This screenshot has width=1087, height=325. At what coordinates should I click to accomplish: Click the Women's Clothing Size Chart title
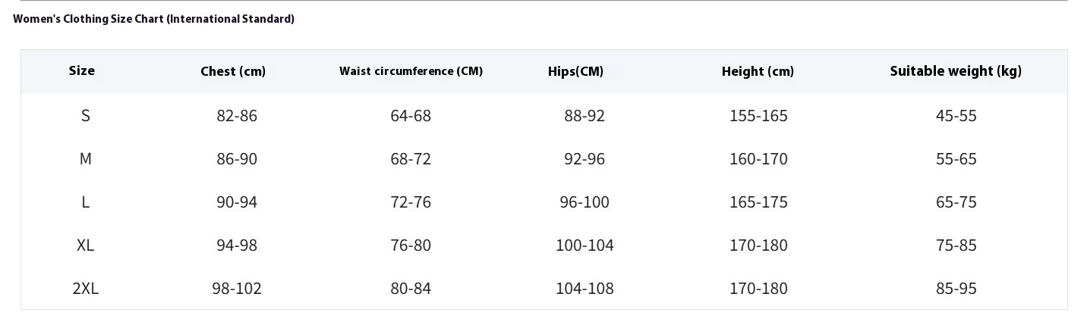[153, 19]
